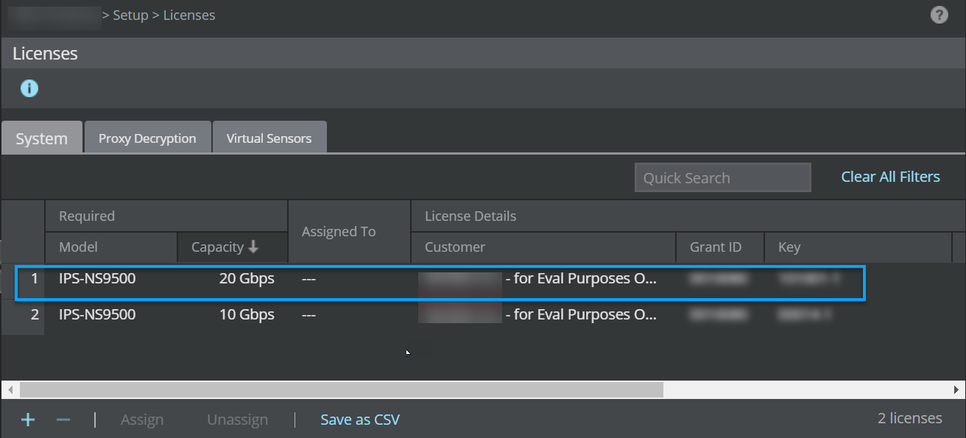The image size is (966, 438).
Task: Remove license using the minus icon
Action: coord(63,420)
